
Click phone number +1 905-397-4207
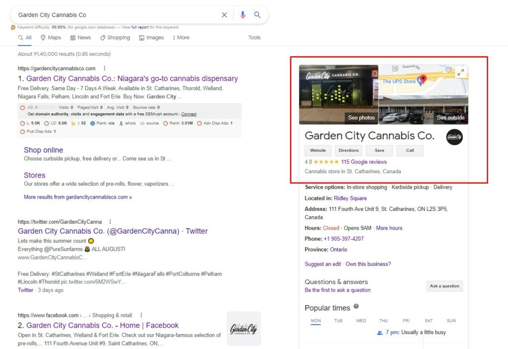pos(344,239)
